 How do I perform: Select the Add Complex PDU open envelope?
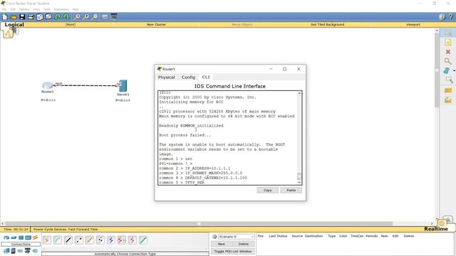pyautogui.click(x=448, y=100)
